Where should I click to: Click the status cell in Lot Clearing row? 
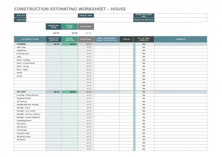(126, 102)
